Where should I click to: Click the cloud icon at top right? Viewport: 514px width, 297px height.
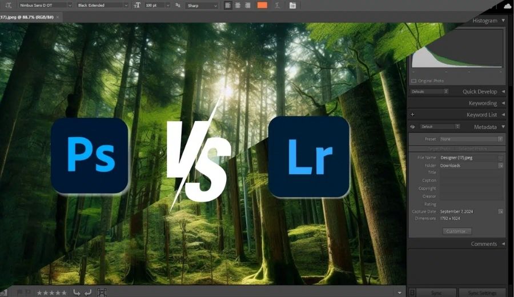pyautogui.click(x=507, y=6)
